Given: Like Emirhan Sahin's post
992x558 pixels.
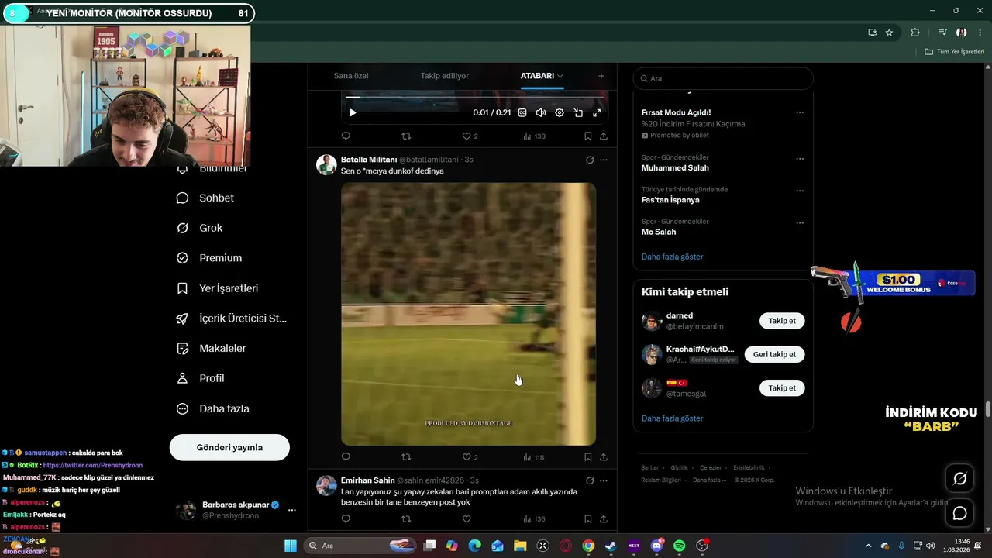Looking at the screenshot, I should pos(467,519).
